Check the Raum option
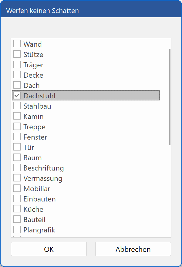This screenshot has height=267, width=182. [17, 157]
